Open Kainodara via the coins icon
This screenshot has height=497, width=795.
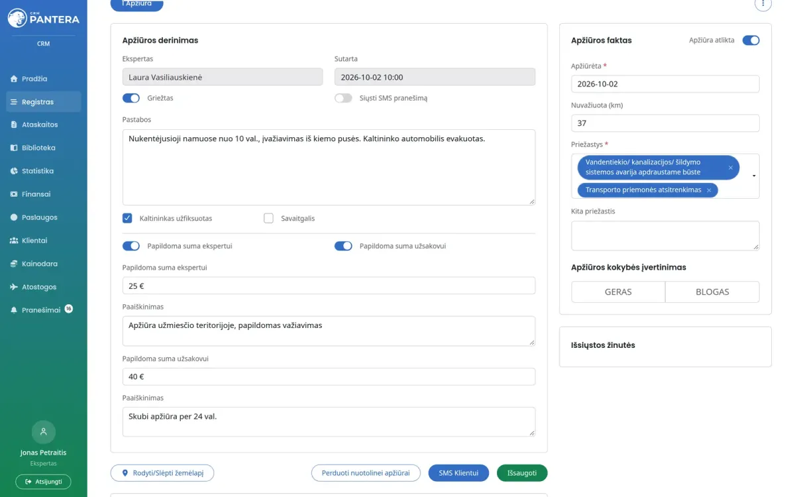(x=14, y=264)
